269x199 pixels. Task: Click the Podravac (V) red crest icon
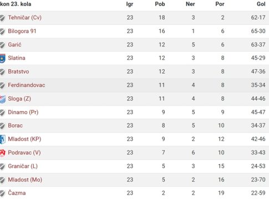(x=2, y=153)
